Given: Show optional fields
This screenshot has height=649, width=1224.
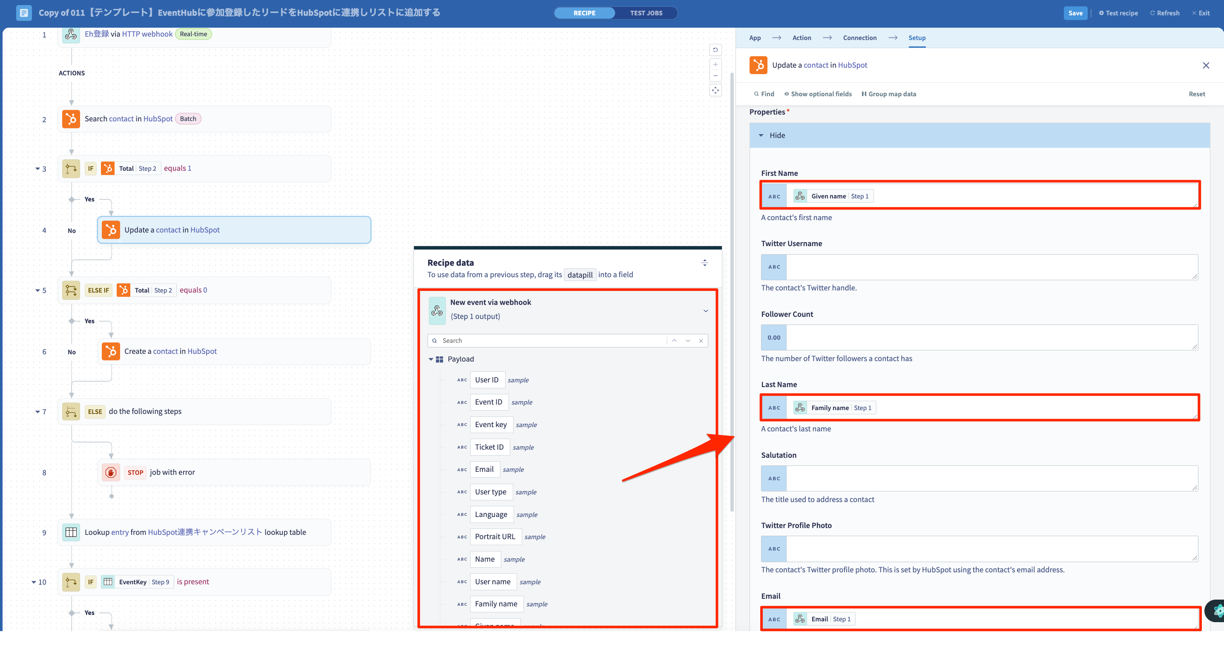Looking at the screenshot, I should (817, 94).
